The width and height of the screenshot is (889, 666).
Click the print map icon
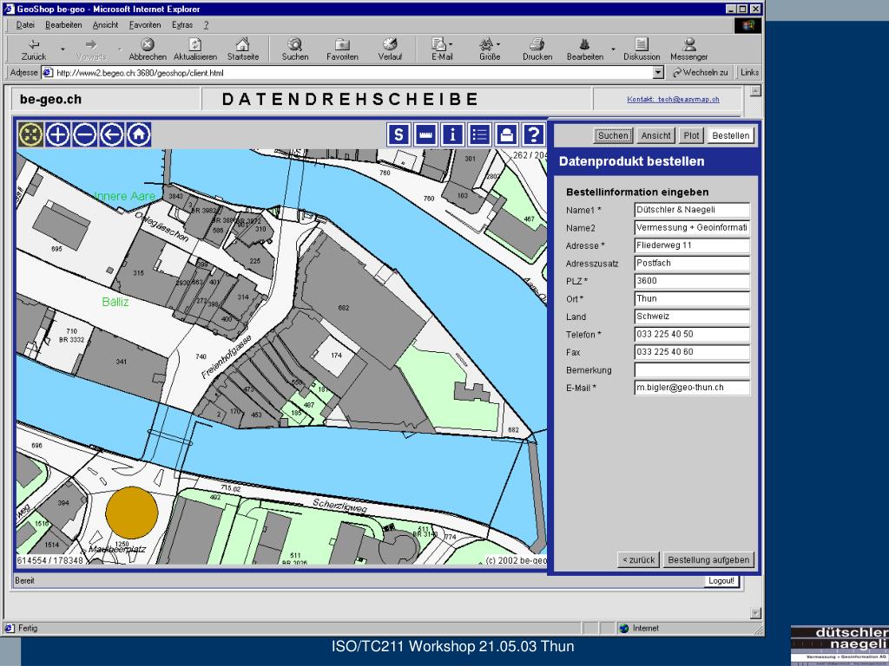506,134
